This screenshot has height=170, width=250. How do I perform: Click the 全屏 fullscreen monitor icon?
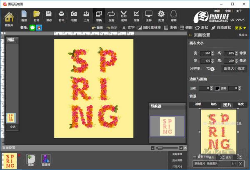(x=149, y=16)
